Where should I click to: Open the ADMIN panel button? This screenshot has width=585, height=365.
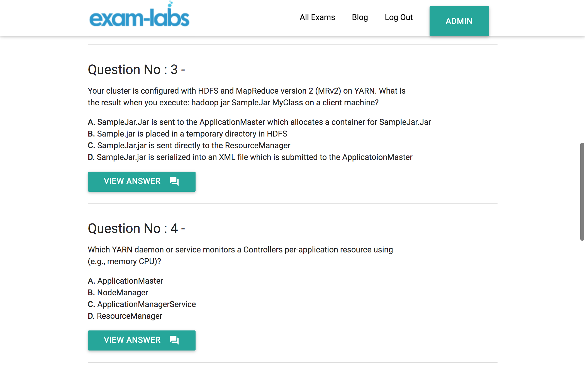[x=459, y=21]
